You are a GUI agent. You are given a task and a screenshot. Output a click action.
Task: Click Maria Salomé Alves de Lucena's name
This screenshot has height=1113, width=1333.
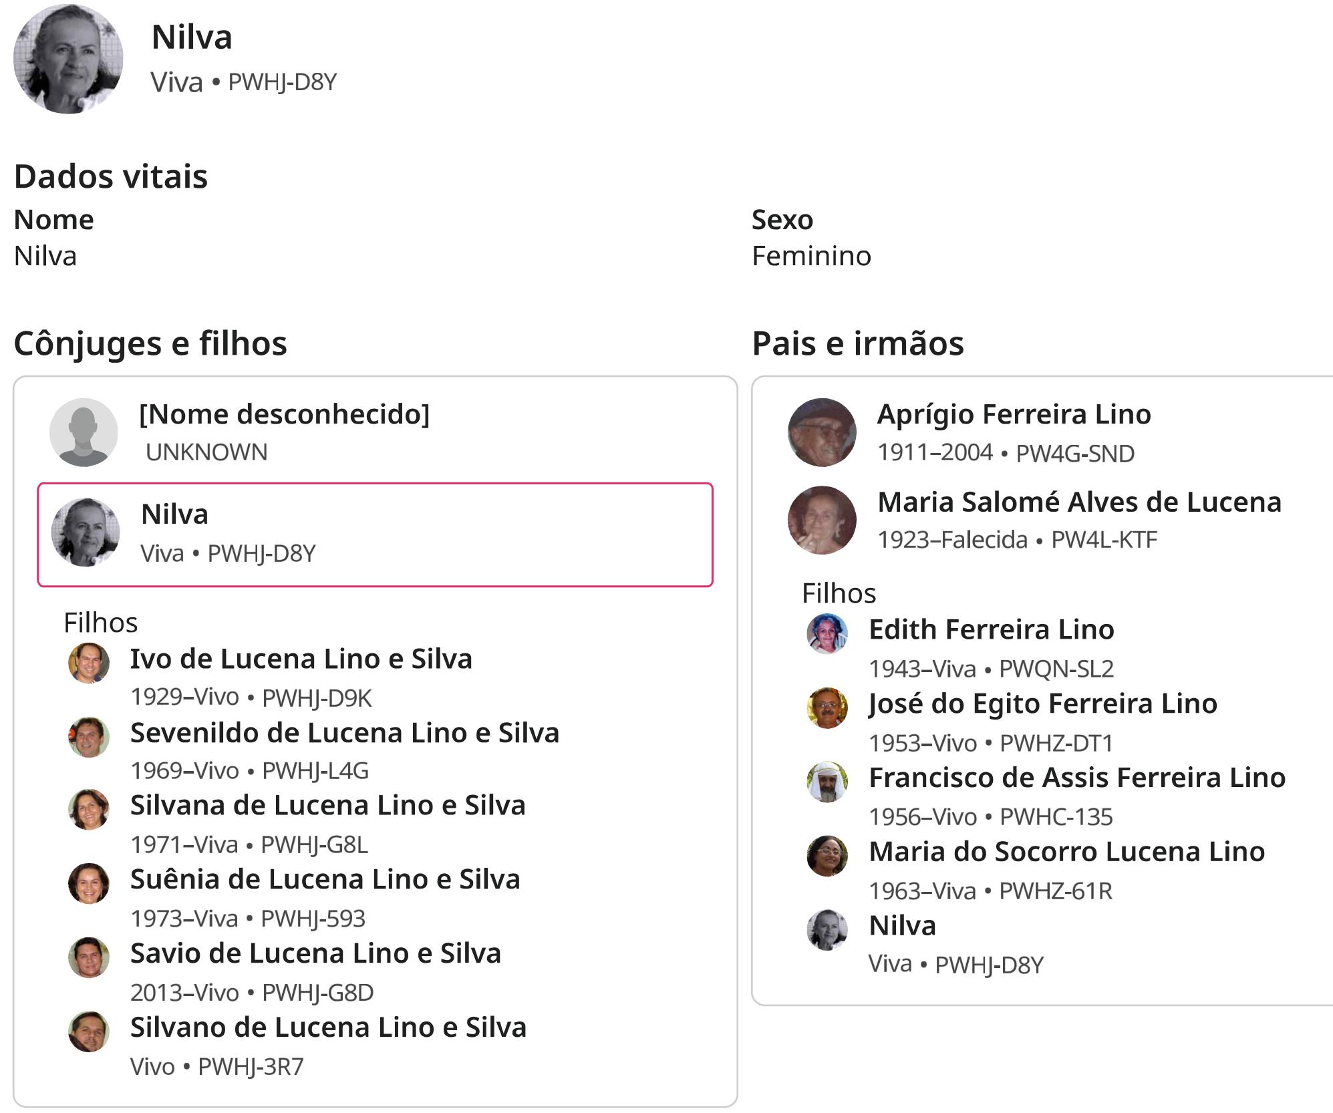[1079, 502]
